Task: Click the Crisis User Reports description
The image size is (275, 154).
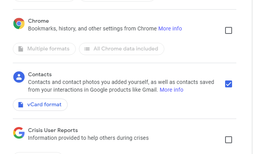Action: coord(89,138)
